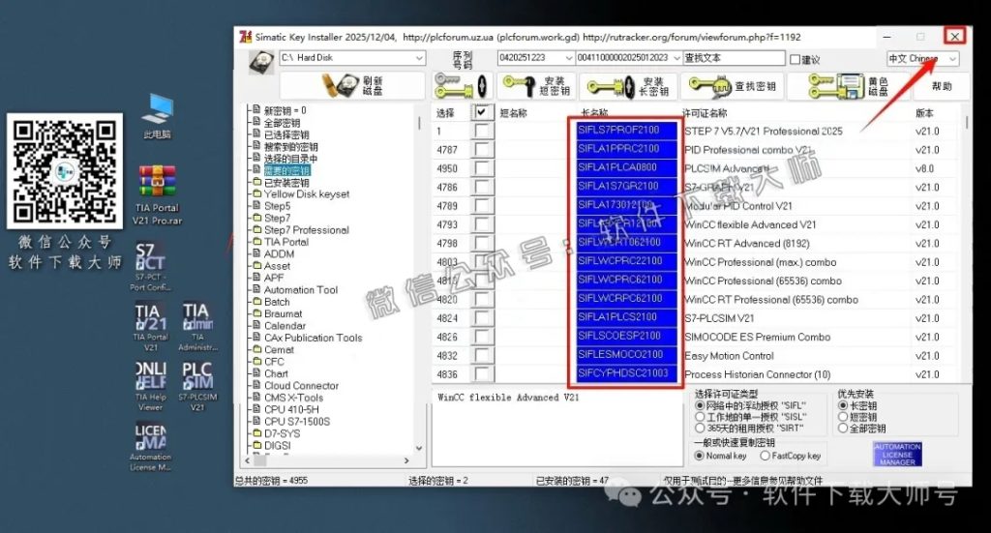Click Easy Motion Control license name
Screen dimensions: 991x533
(729, 356)
